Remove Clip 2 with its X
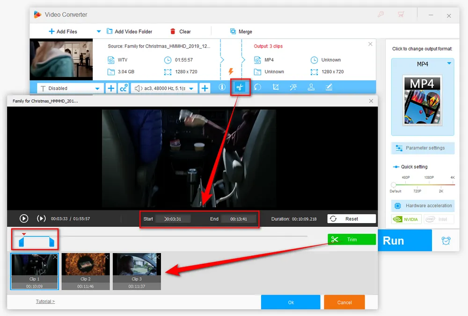The image size is (468, 316). click(106, 257)
